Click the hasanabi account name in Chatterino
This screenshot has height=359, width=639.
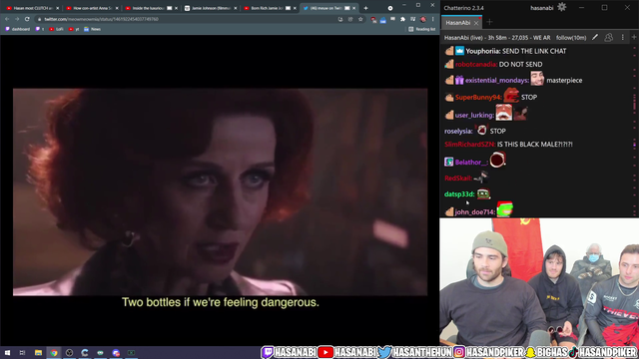coord(541,8)
